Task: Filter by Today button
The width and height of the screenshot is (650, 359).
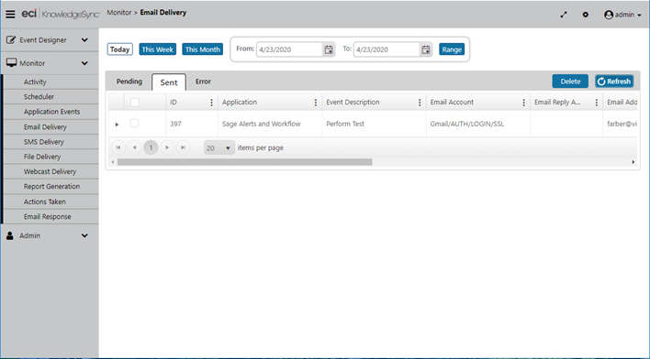Action: pyautogui.click(x=119, y=49)
